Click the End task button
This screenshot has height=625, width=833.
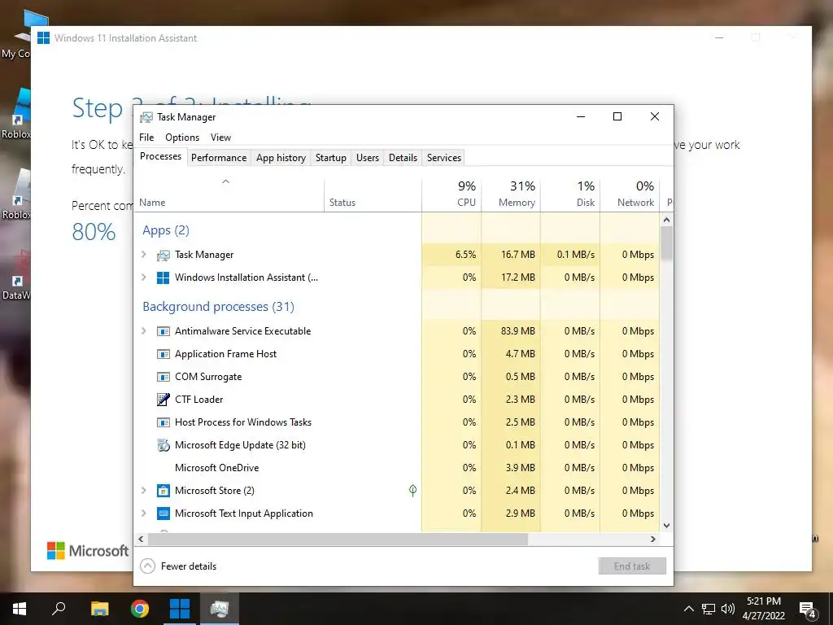pyautogui.click(x=632, y=566)
